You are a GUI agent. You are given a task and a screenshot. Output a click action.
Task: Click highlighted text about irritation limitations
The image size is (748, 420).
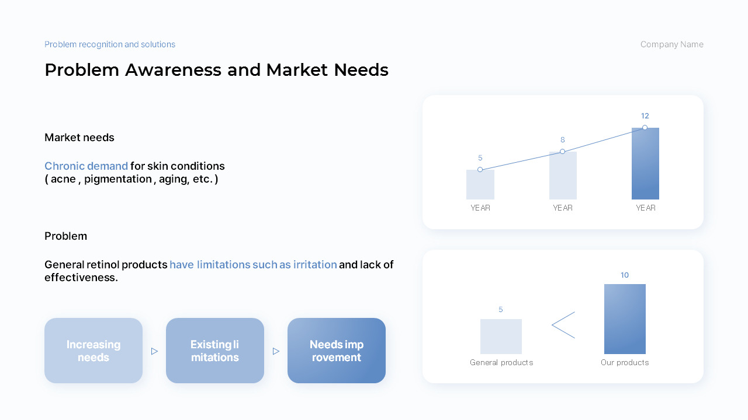pyautogui.click(x=253, y=265)
